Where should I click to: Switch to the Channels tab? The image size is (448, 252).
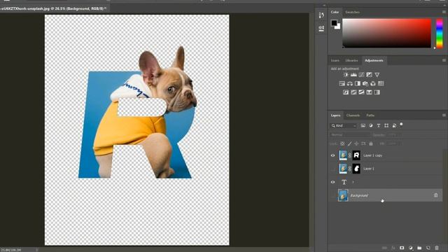[353, 115]
